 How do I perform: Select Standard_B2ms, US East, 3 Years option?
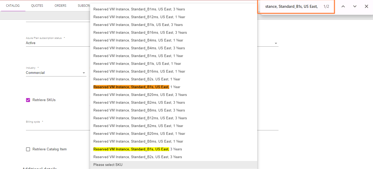(174, 103)
